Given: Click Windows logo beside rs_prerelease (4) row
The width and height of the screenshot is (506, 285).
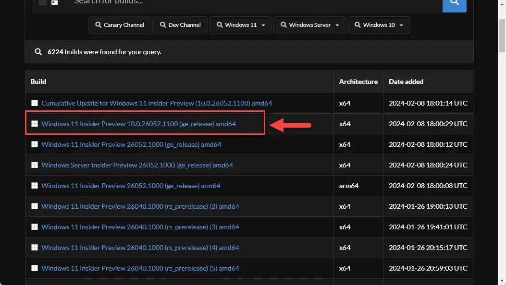Looking at the screenshot, I should (35, 247).
